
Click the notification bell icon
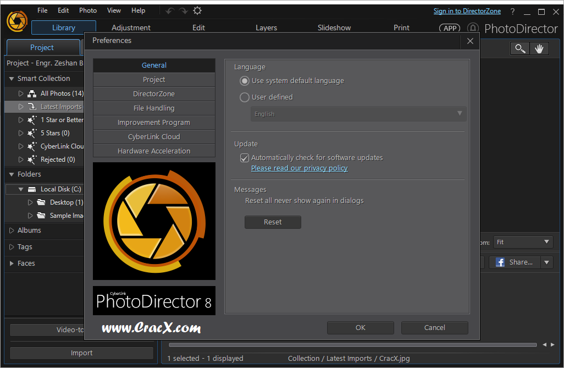point(473,28)
